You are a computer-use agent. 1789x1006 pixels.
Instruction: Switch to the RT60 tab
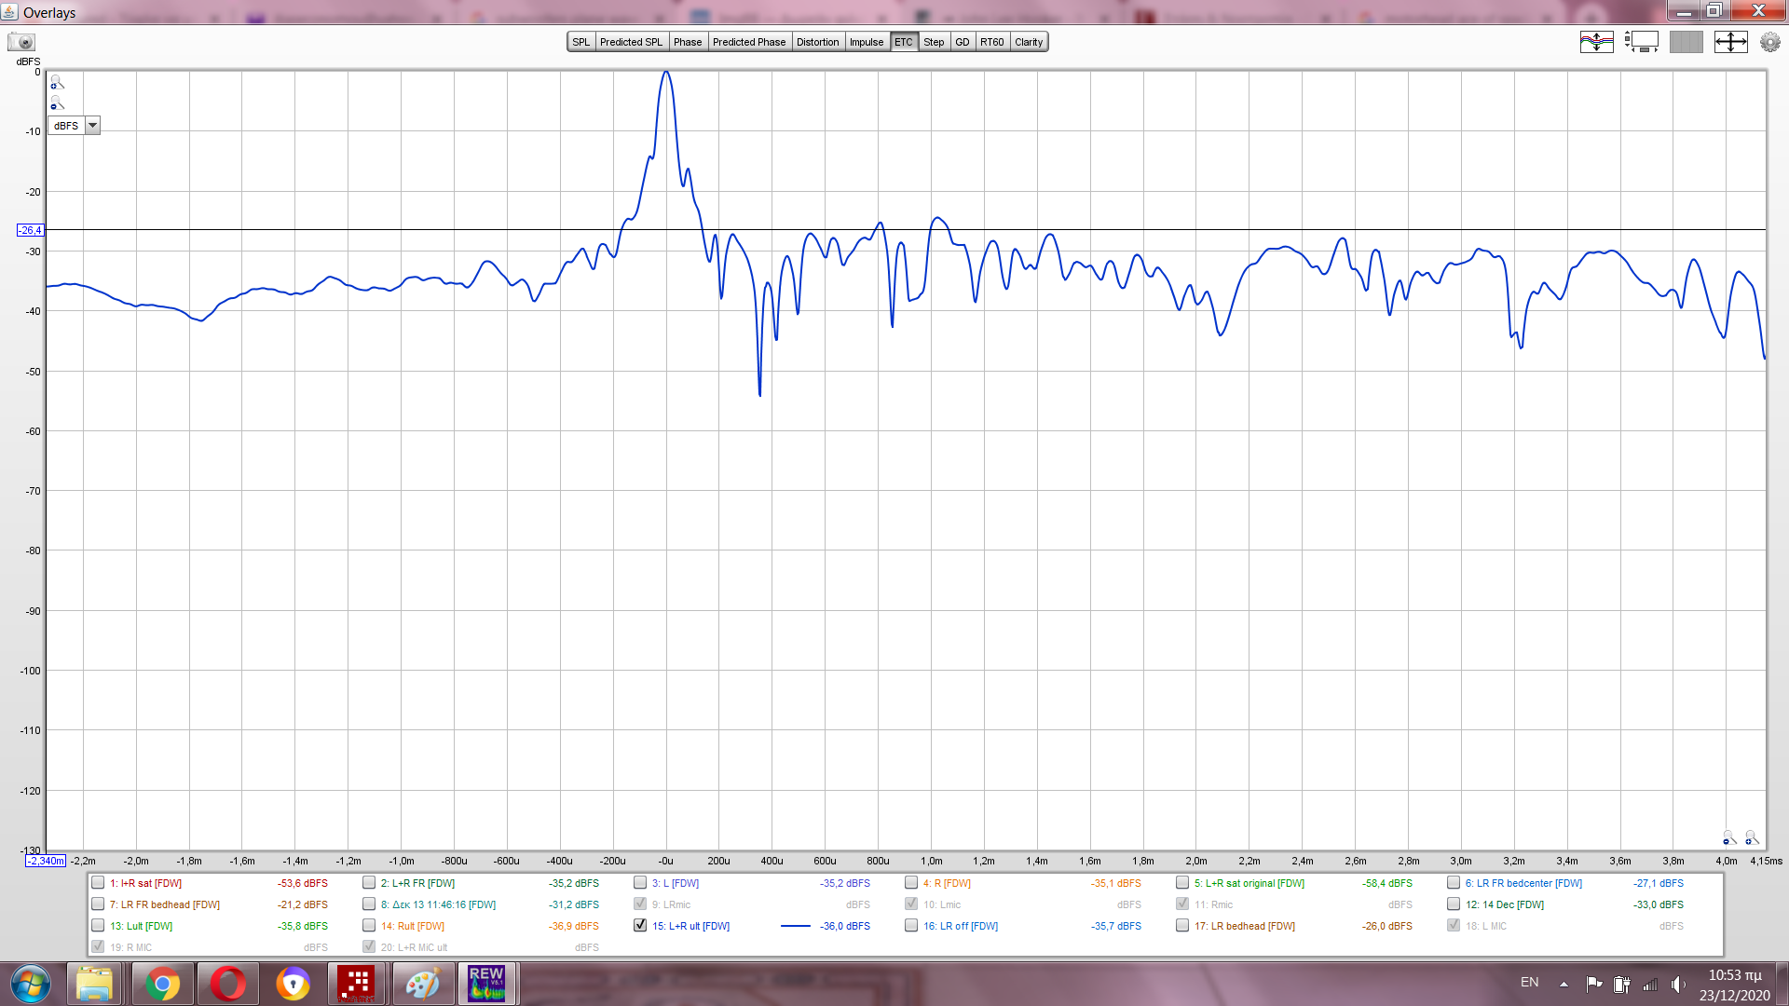[x=991, y=42]
